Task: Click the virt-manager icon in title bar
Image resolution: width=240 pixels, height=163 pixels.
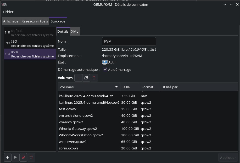Action: [4, 4]
